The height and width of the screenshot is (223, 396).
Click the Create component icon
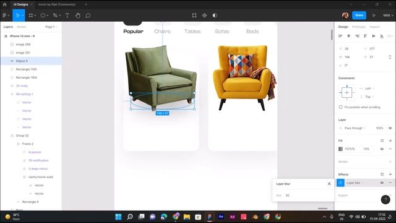coord(204,15)
